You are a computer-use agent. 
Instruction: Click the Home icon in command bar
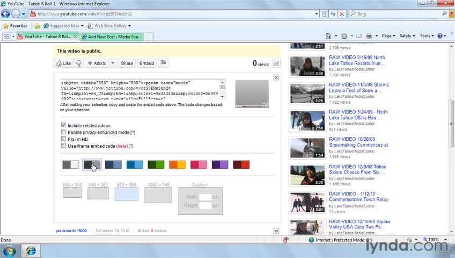(328, 35)
